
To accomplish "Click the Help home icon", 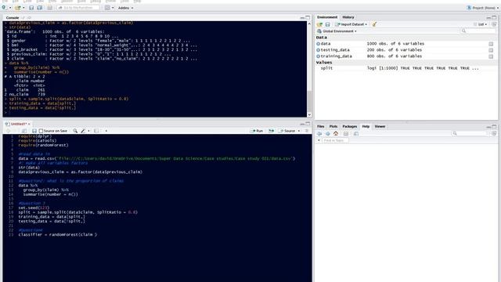I will click(336, 134).
